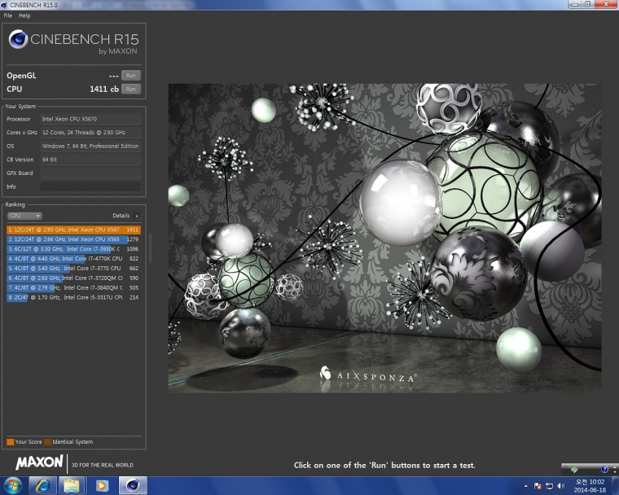Open the File menu
Image resolution: width=619 pixels, height=495 pixels.
[8, 15]
